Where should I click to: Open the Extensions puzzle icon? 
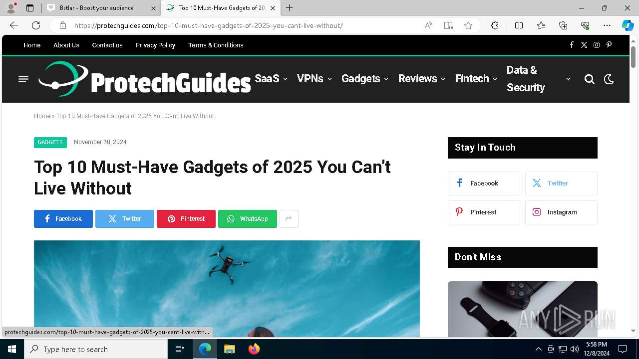[495, 25]
